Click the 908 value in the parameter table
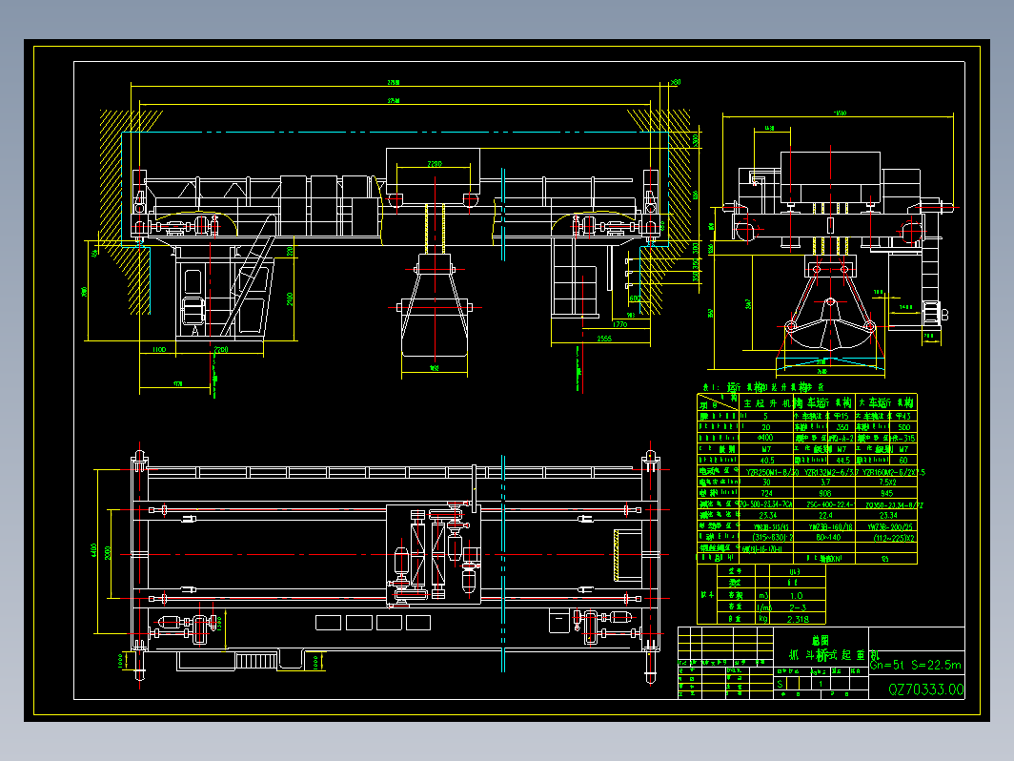1014x761 pixels. [825, 493]
